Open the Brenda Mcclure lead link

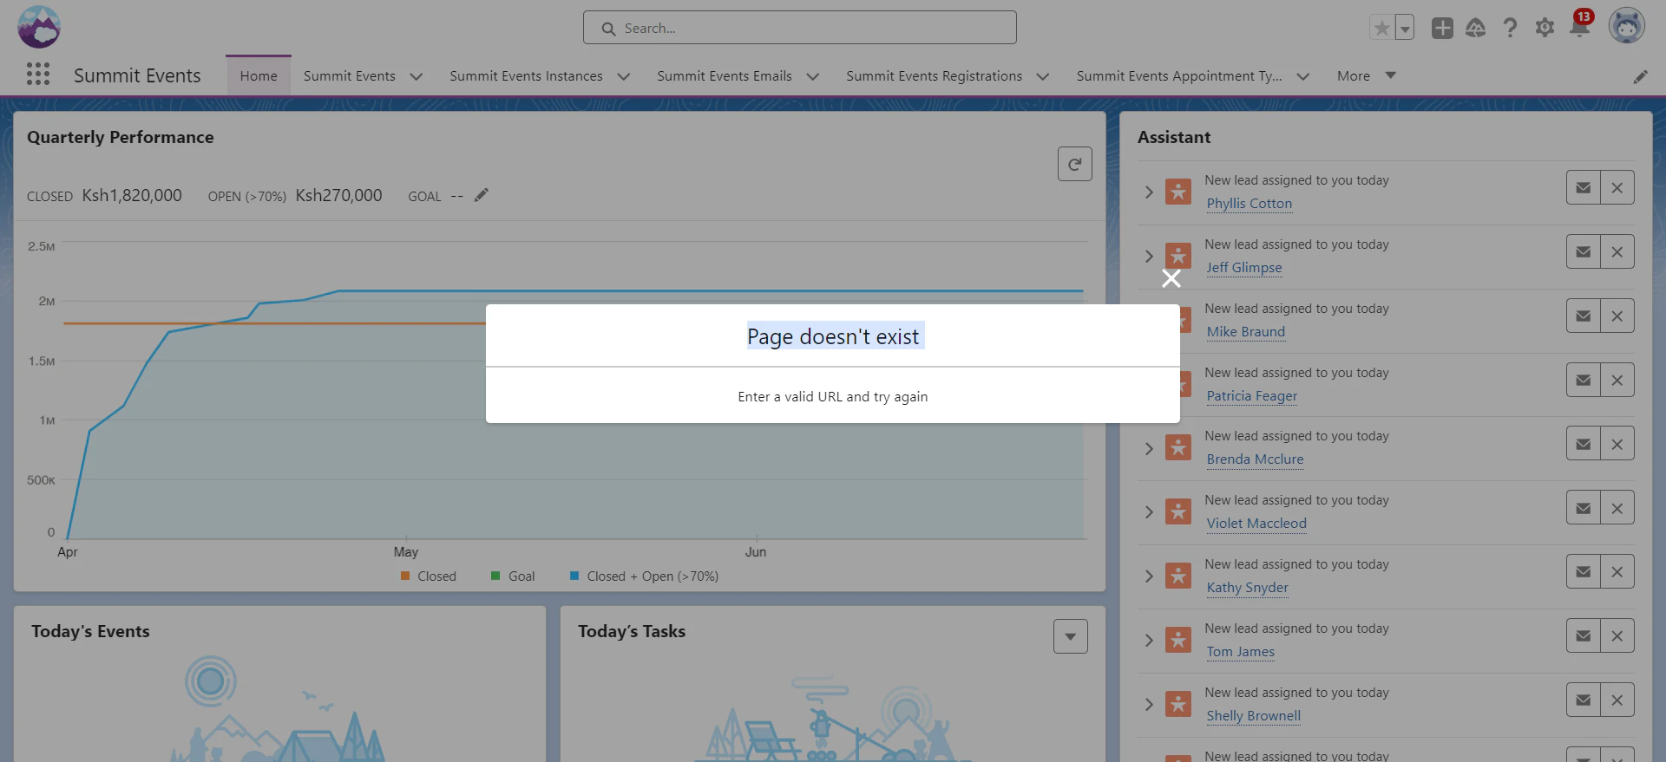click(x=1256, y=459)
